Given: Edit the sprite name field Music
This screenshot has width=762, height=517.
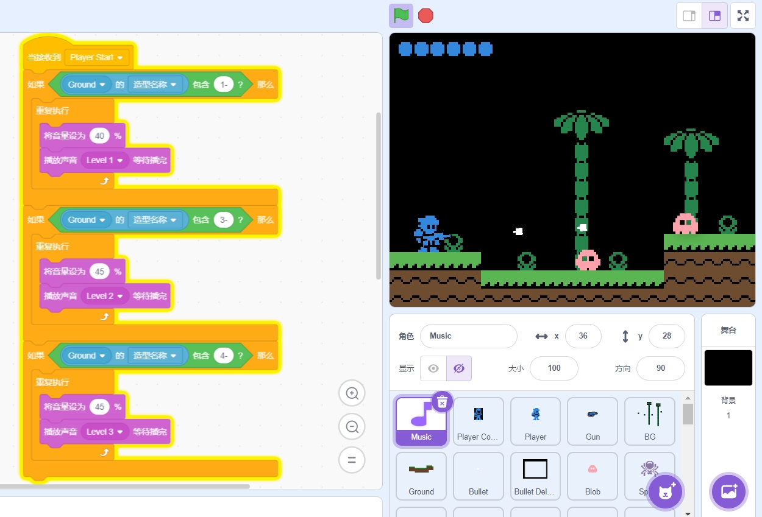Looking at the screenshot, I should pos(468,336).
